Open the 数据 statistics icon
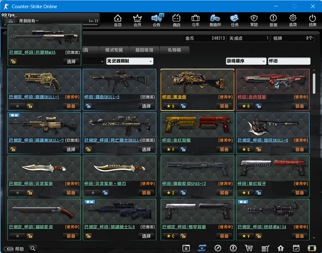Screen dimensions: 322x253 click(x=273, y=20)
